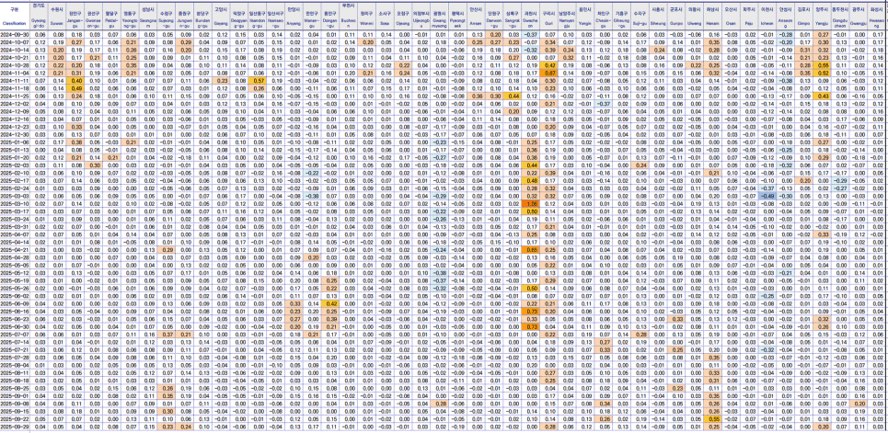Screen dimensions: 888x433
Task: Click the 2025-09-29 date cell
Action: click(14, 427)
